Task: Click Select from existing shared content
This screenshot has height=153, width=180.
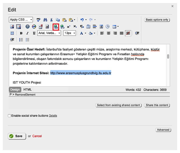Action: point(119,105)
